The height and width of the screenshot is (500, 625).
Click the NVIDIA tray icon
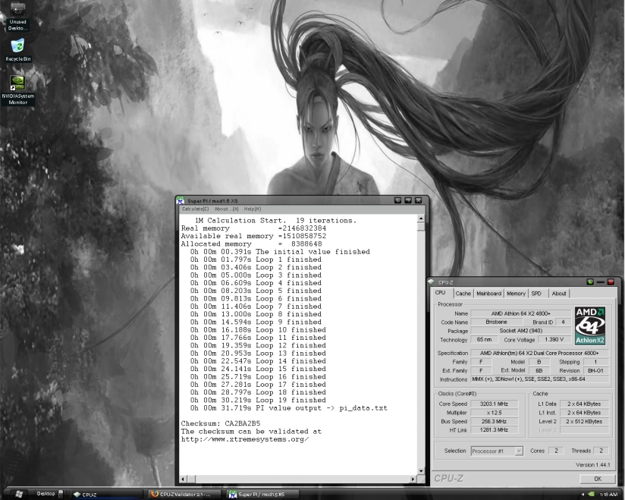(x=592, y=495)
